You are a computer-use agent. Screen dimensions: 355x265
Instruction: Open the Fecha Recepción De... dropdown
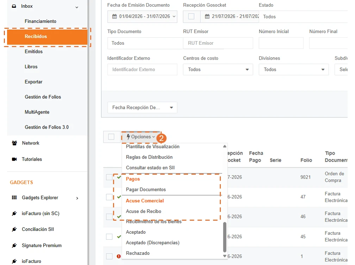(142, 108)
